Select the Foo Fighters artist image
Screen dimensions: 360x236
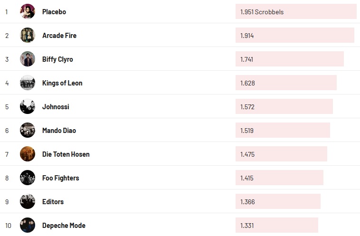coord(28,178)
